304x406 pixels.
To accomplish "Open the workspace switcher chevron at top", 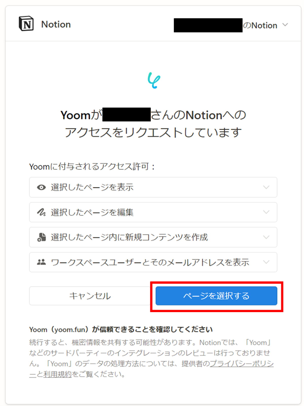I will pos(285,25).
